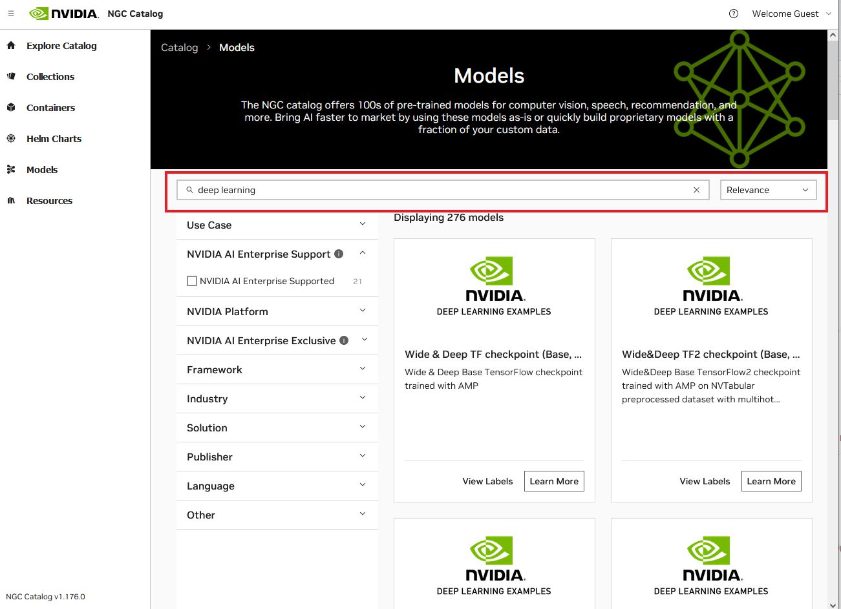Open Resources in the sidebar

click(x=49, y=201)
